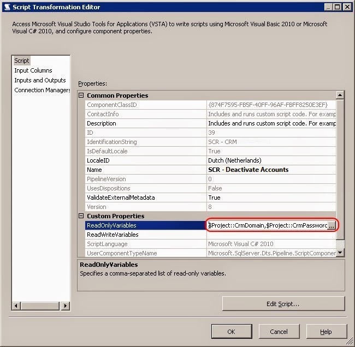Select the ContactInfo property label
The height and width of the screenshot is (347, 355).
(x=103, y=114)
